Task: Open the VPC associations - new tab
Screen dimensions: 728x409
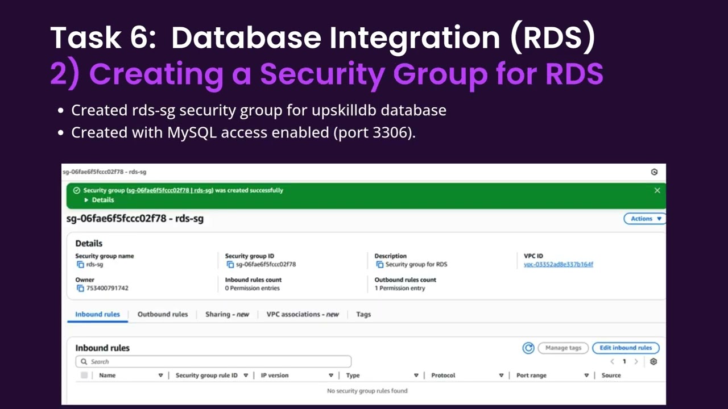Action: [x=303, y=314]
